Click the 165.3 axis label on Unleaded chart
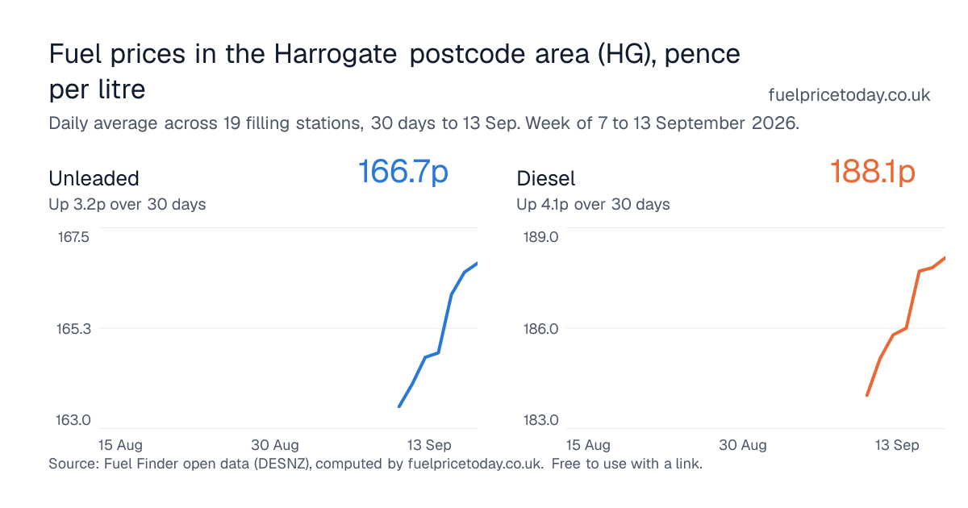Screen dimensions: 968x508 click(73, 329)
